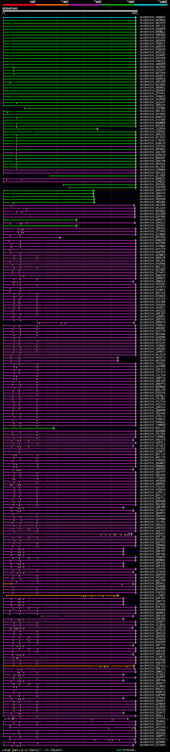This screenshot has width=170, height=752.
Task: Open hit label UniRef100_O48663
Action: [152, 17]
